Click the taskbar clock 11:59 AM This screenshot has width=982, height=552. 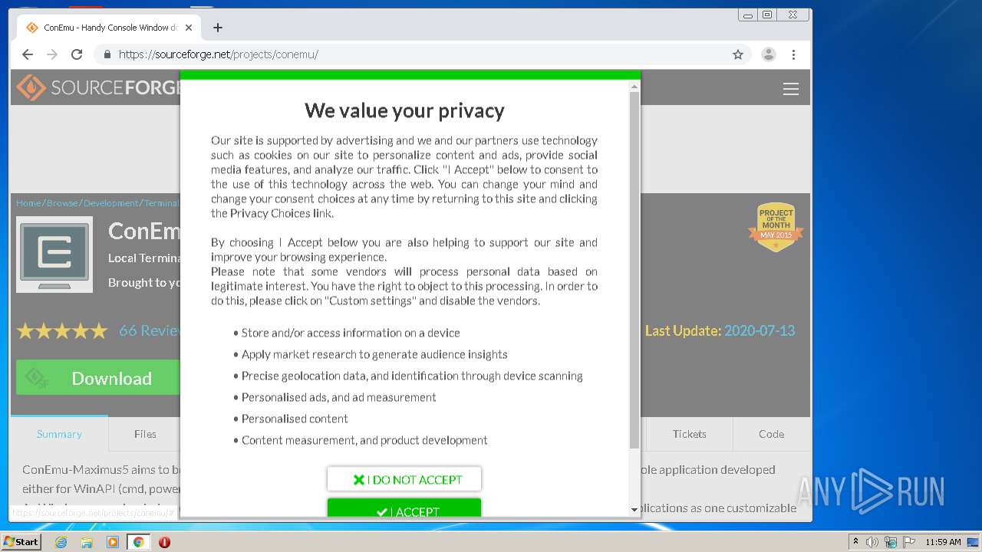tap(943, 542)
